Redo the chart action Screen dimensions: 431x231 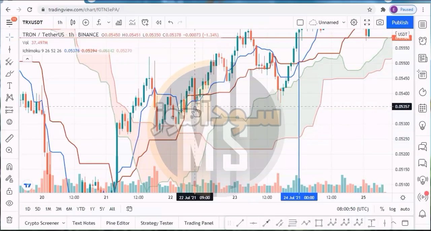(180, 23)
